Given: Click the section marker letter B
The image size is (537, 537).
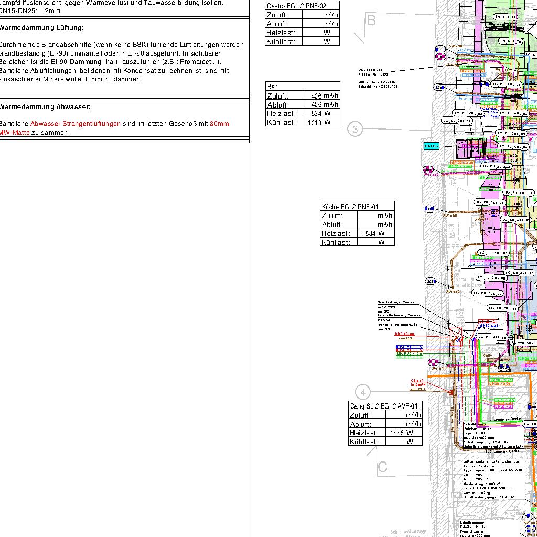Looking at the screenshot, I should (x=371, y=20).
